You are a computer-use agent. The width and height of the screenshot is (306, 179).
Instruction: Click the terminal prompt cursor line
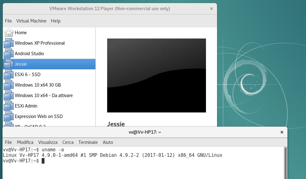pos(23,161)
